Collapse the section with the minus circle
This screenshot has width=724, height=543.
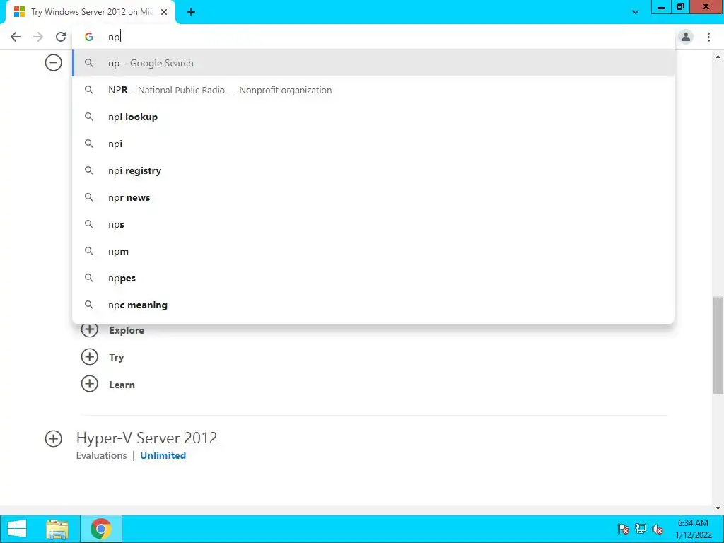coord(54,62)
